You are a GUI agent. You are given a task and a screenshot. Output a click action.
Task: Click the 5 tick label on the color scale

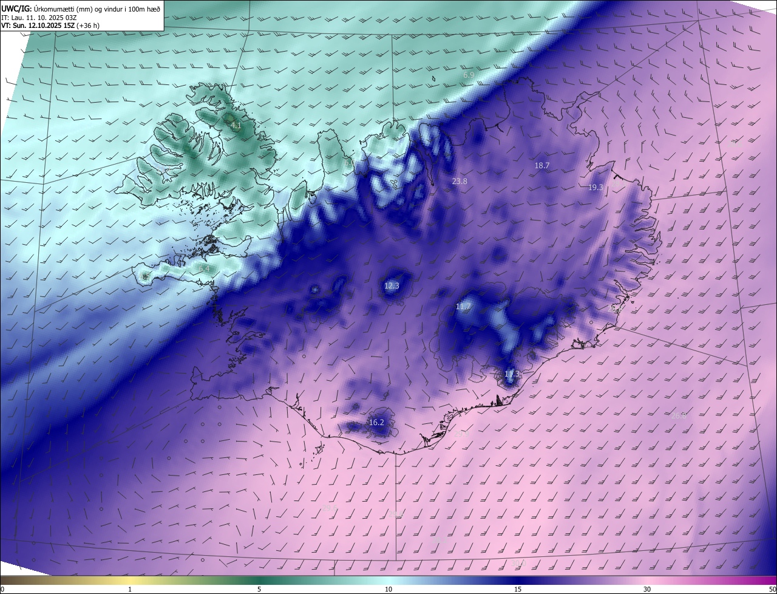coord(259,589)
